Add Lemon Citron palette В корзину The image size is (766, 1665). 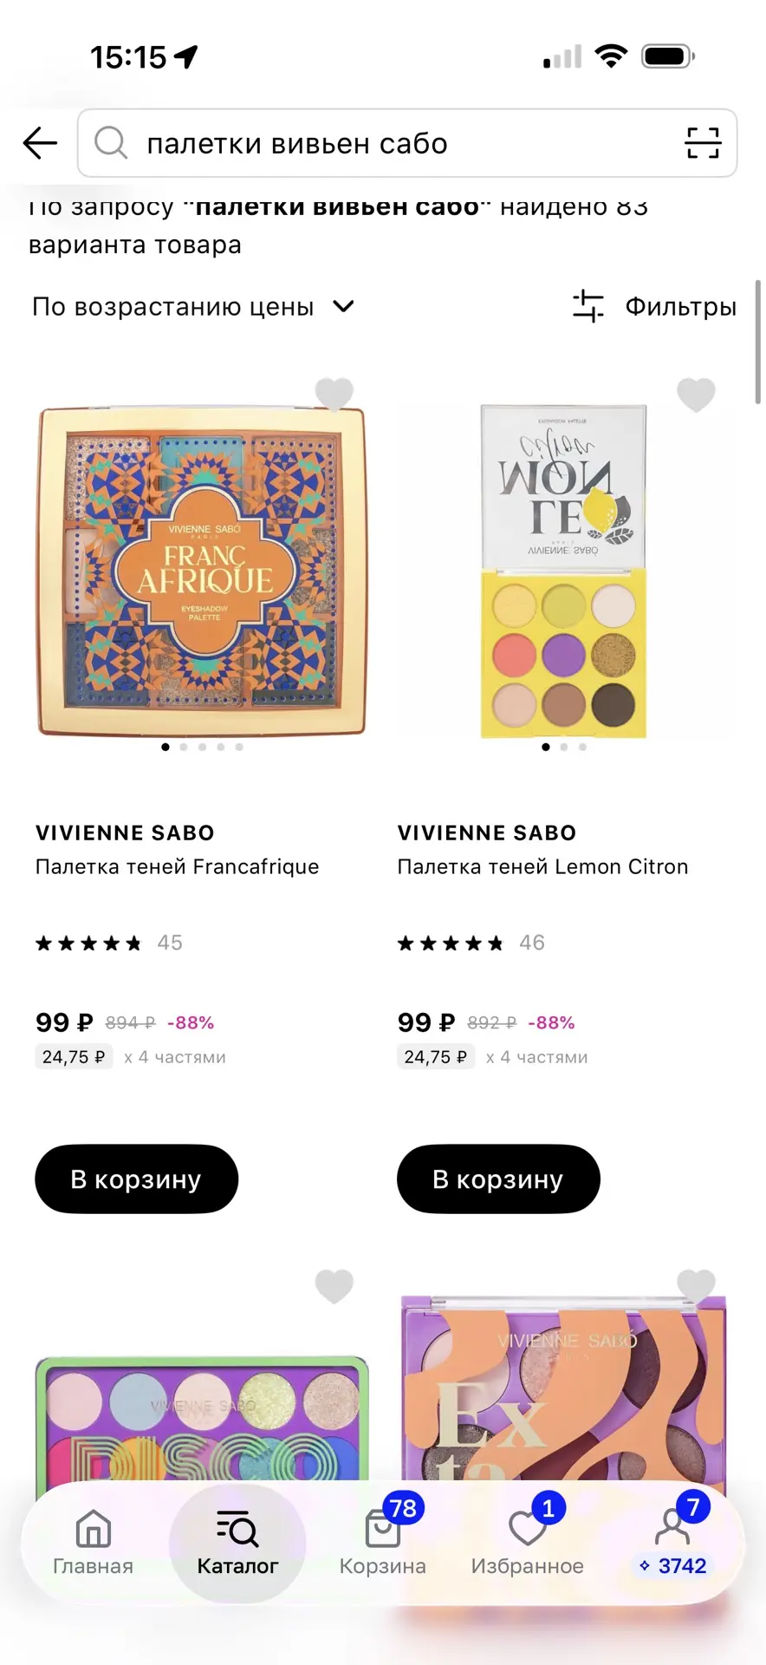[498, 1179]
